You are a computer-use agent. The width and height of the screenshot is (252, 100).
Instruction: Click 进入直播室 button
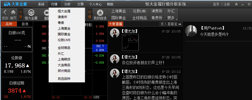click(171, 24)
